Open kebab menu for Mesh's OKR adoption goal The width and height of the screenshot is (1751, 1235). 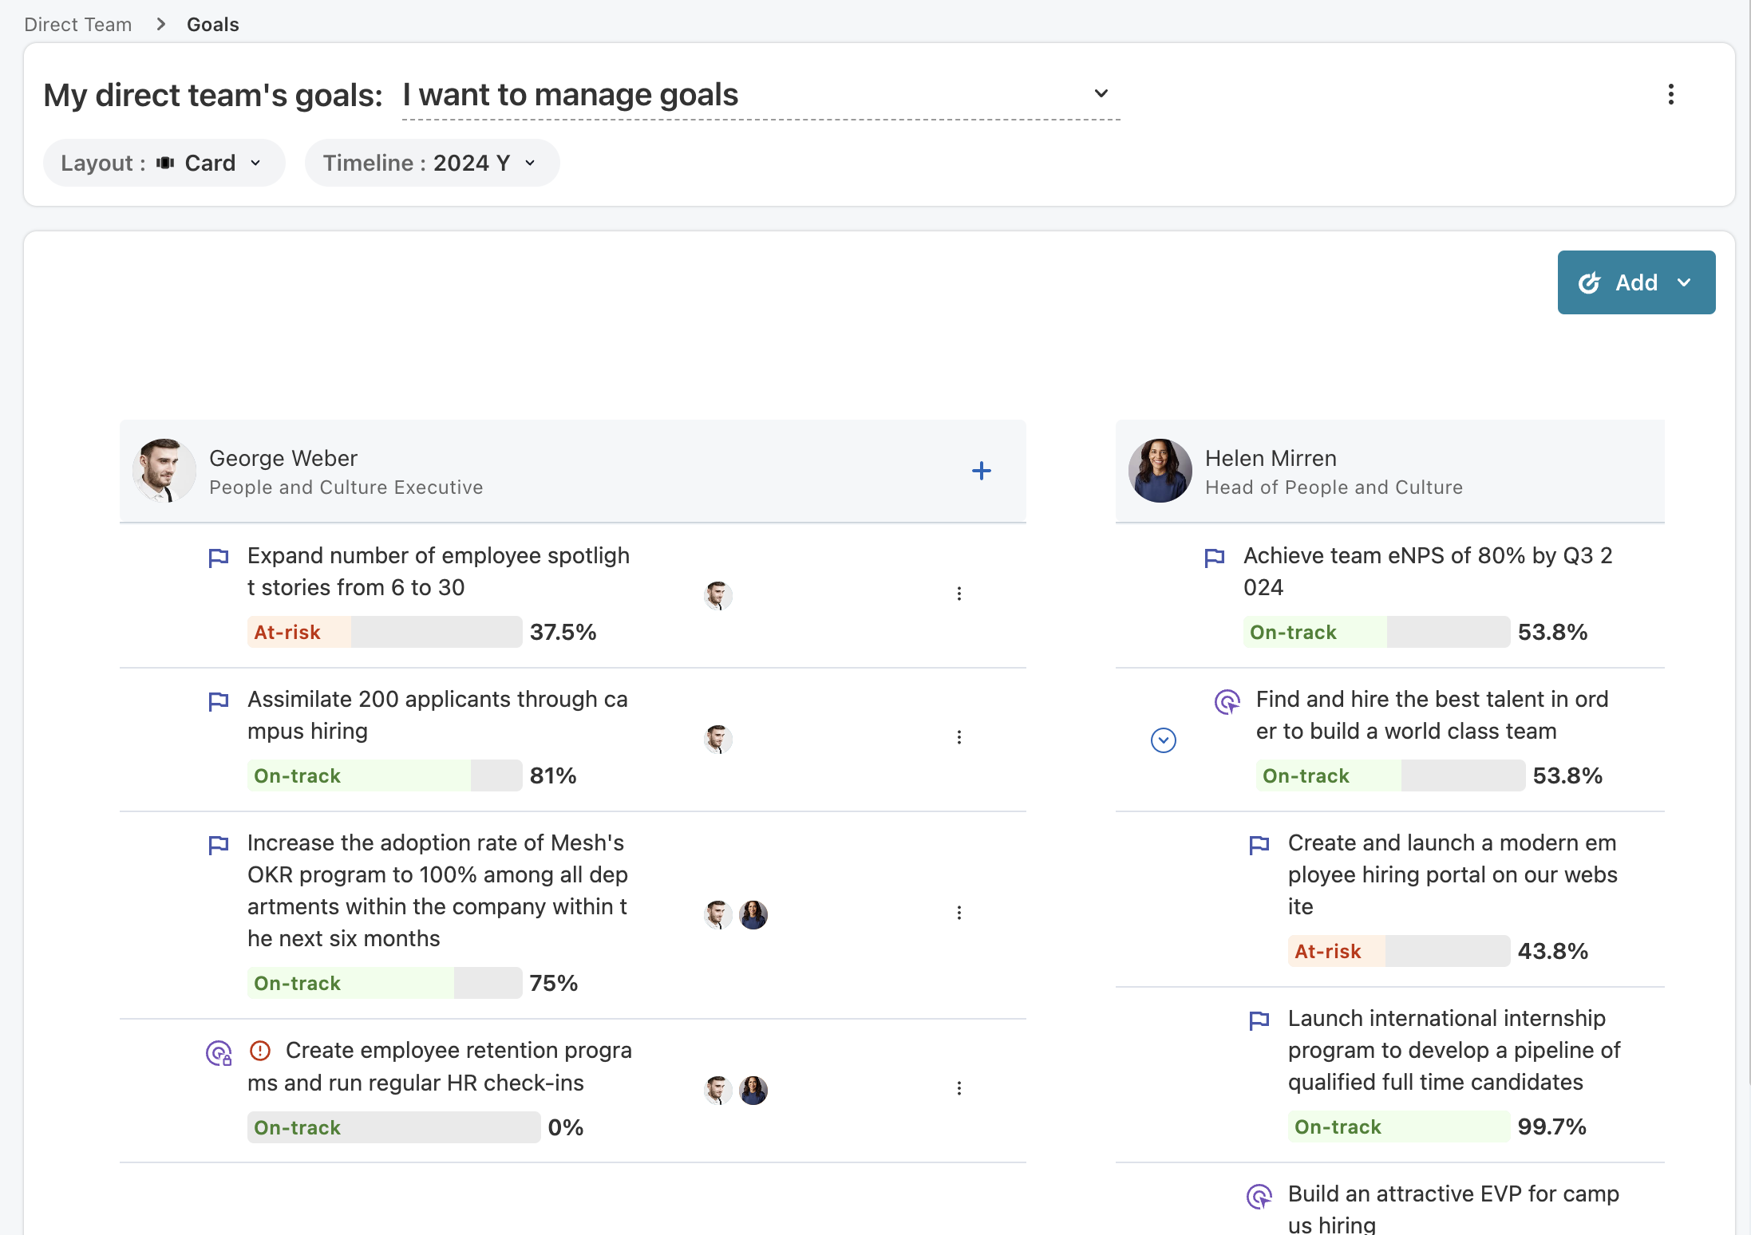[x=959, y=913]
